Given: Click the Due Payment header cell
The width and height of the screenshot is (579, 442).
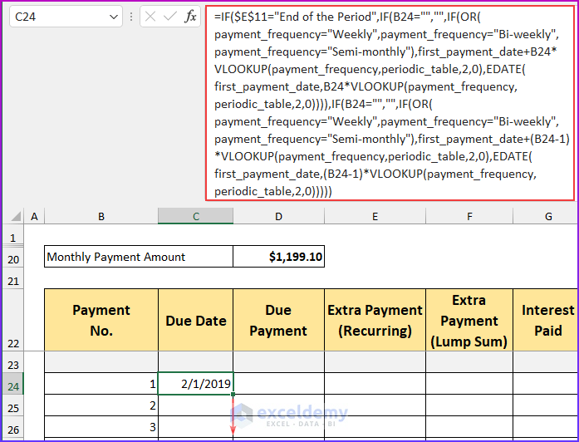Looking at the screenshot, I should click(279, 320).
